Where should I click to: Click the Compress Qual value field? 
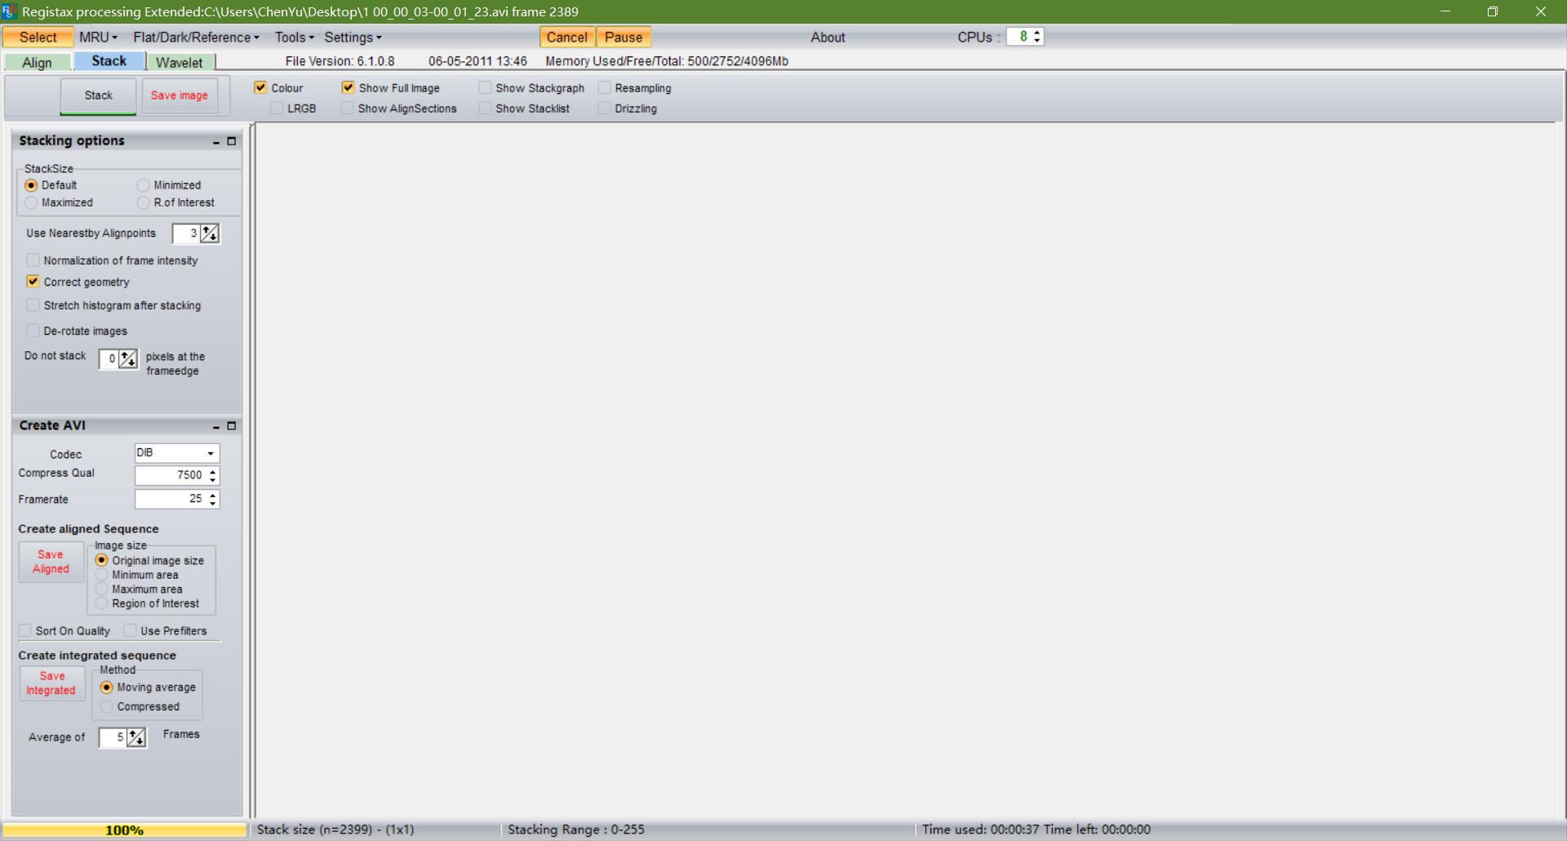[x=171, y=475]
